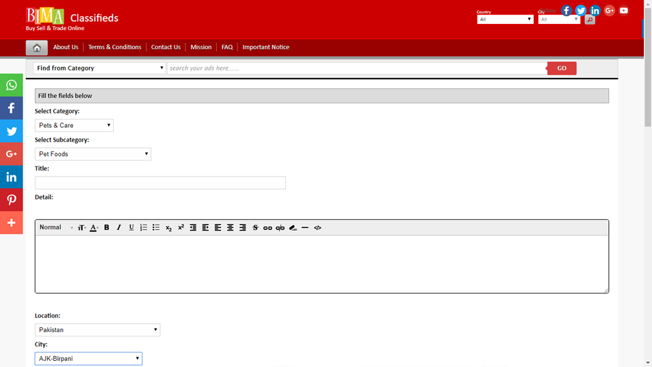This screenshot has width=652, height=367.
Task: Toggle italic formatting in the editor
Action: pos(119,228)
